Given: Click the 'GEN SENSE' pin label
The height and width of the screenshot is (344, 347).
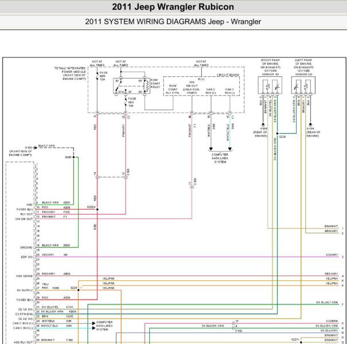Looking at the screenshot, I should [x=24, y=276].
